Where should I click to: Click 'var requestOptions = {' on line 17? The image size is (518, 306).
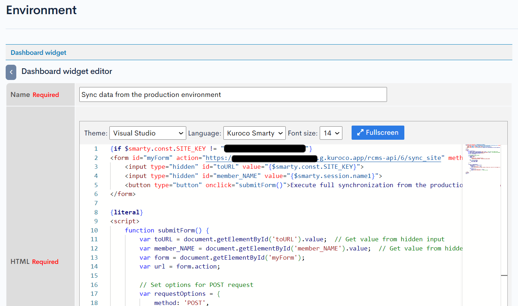pyautogui.click(x=180, y=294)
